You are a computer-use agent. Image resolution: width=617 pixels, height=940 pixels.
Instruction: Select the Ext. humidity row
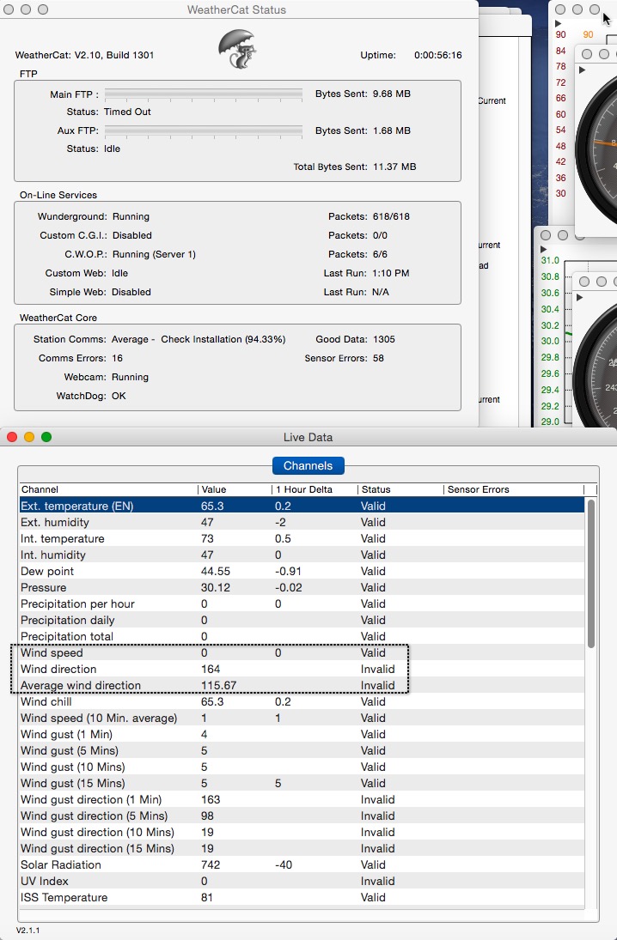(302, 522)
